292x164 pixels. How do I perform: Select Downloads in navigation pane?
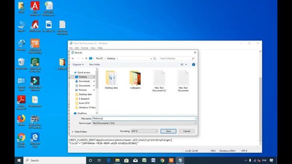tap(84, 81)
